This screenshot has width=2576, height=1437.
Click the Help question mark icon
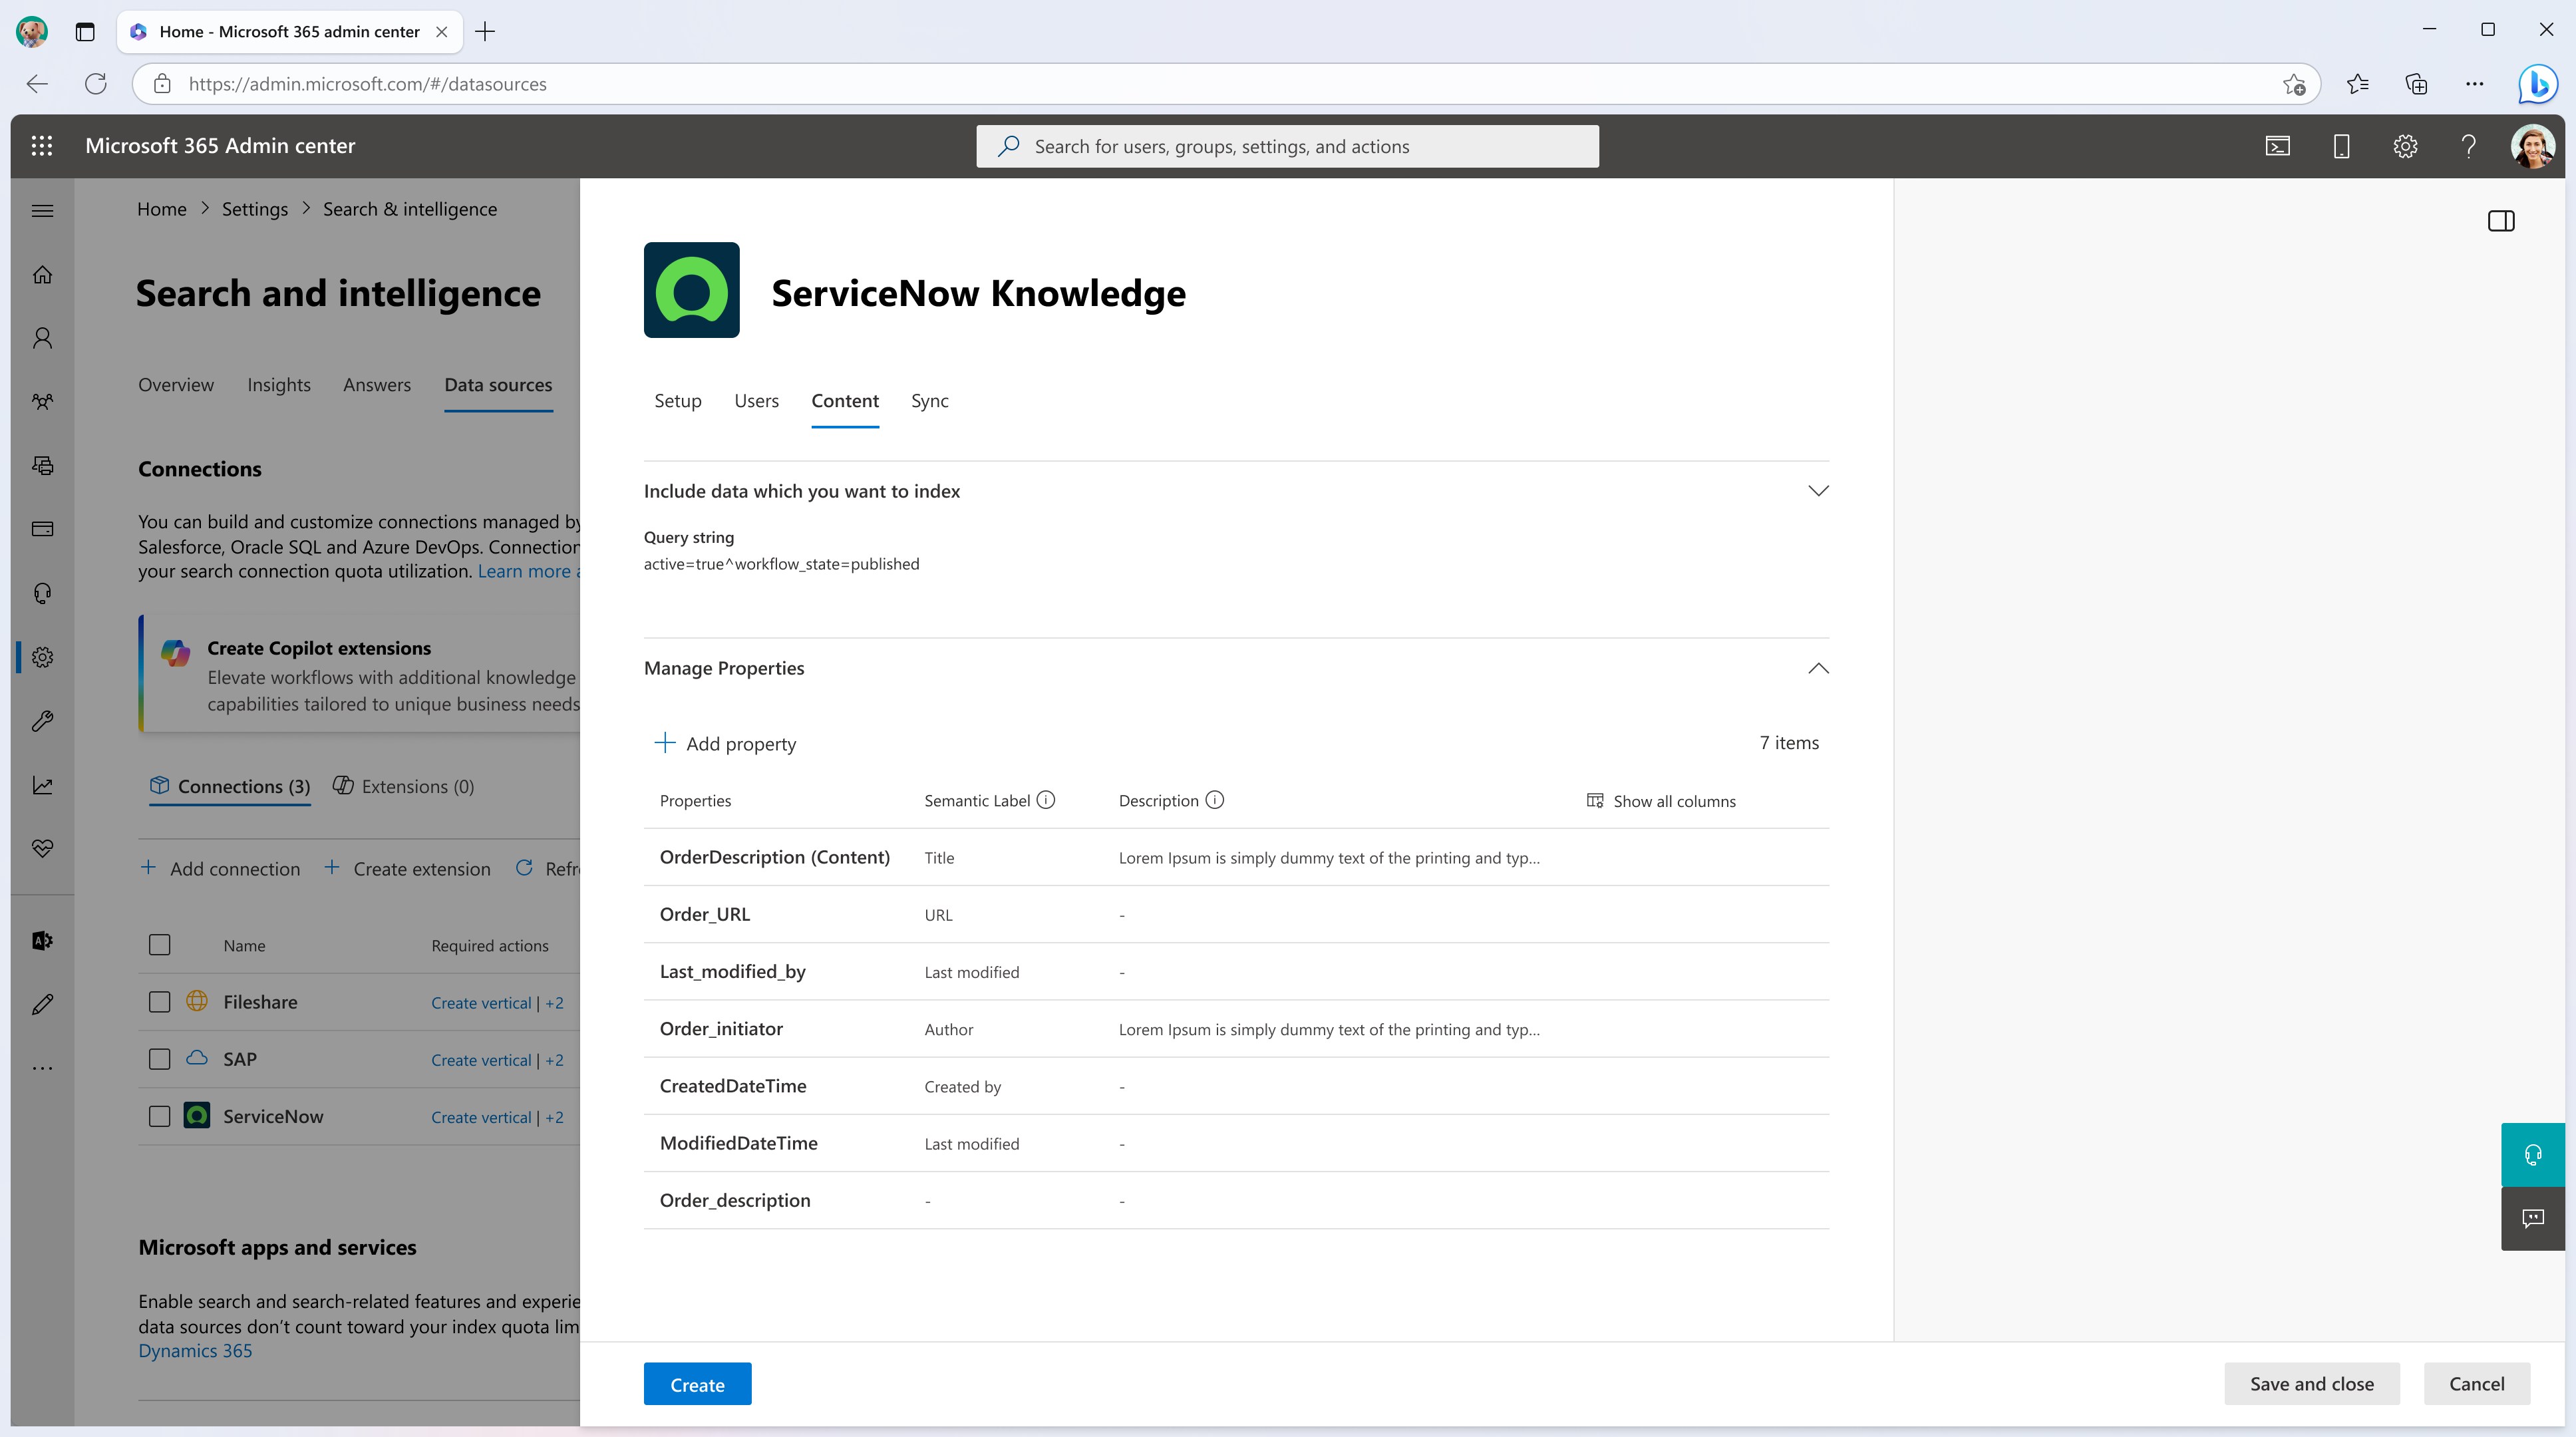point(2466,145)
